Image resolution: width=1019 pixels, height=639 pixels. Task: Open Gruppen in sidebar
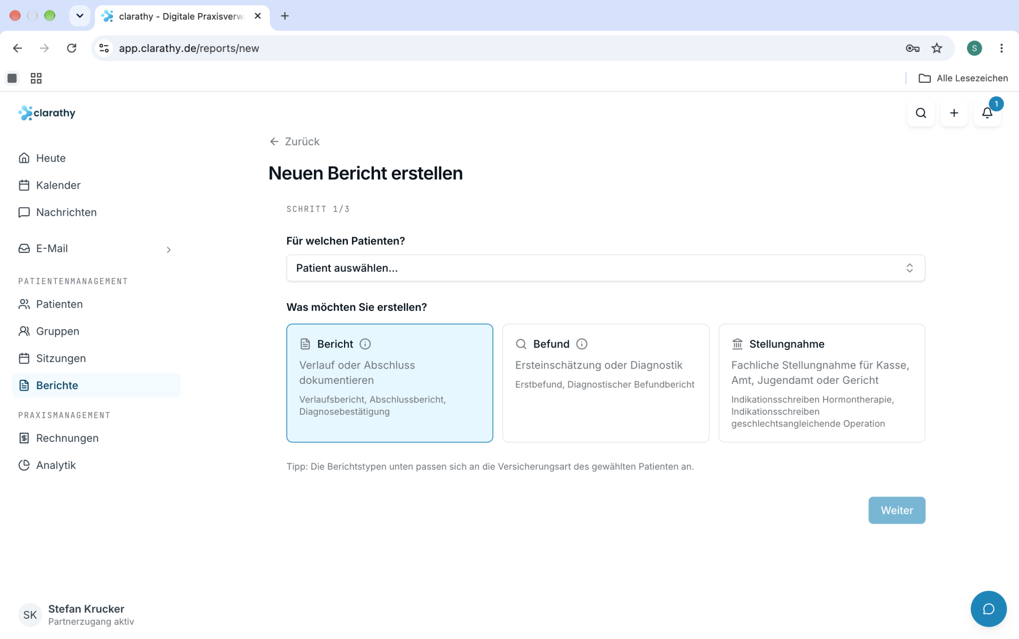(96, 331)
